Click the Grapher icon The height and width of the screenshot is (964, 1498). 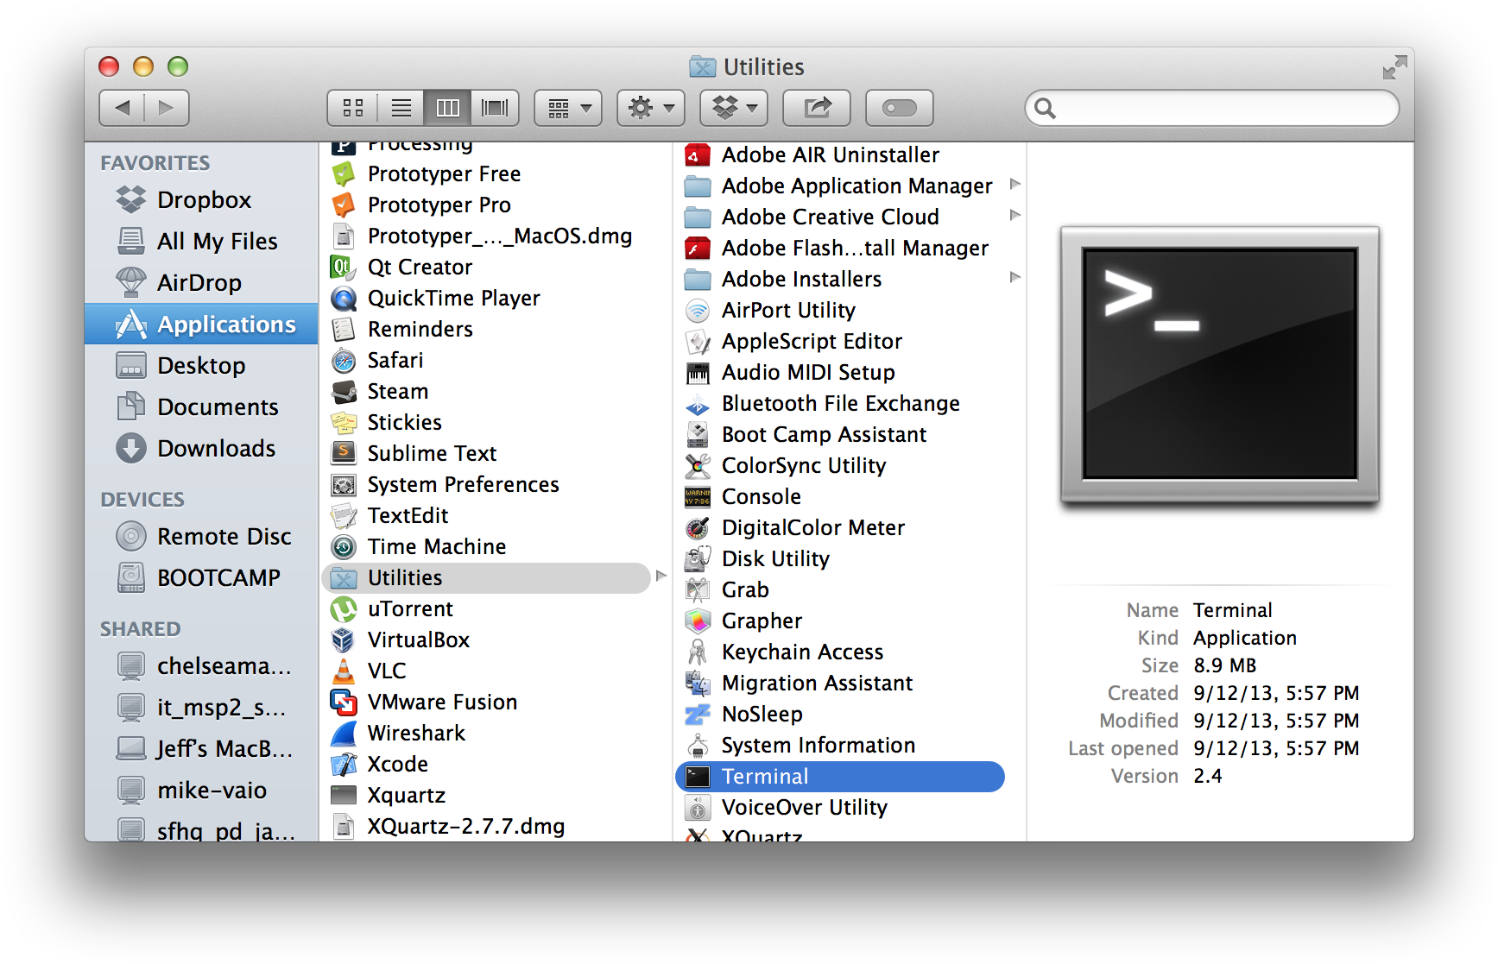pyautogui.click(x=698, y=621)
